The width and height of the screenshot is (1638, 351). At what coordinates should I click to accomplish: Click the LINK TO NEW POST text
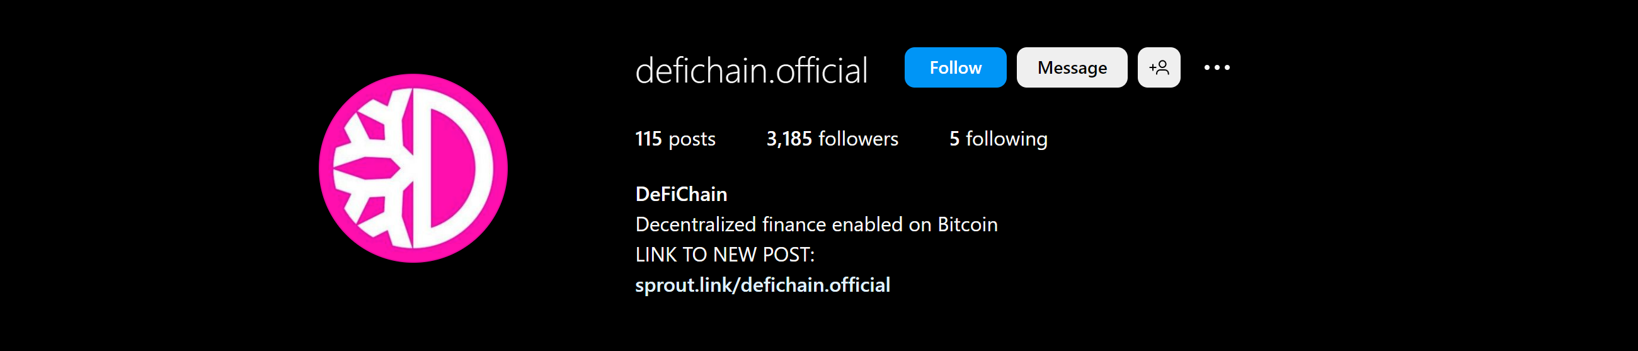(x=724, y=255)
